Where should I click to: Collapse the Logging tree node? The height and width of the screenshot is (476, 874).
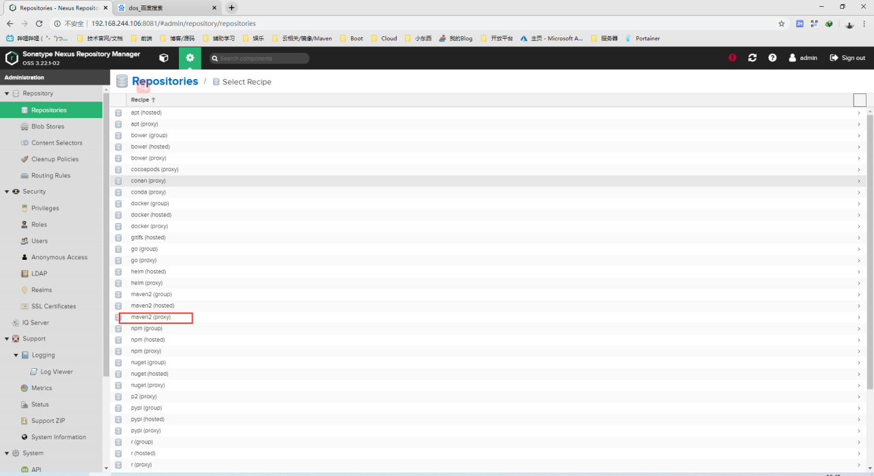pos(16,355)
